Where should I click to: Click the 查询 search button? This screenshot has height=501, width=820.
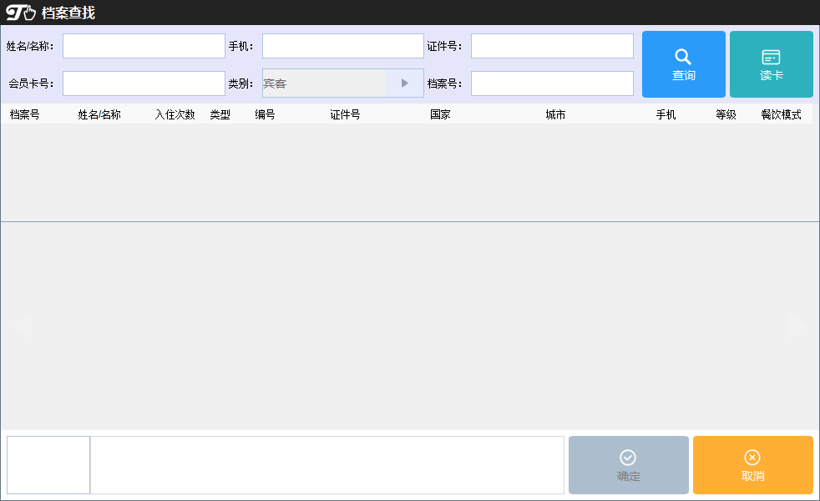pos(684,64)
